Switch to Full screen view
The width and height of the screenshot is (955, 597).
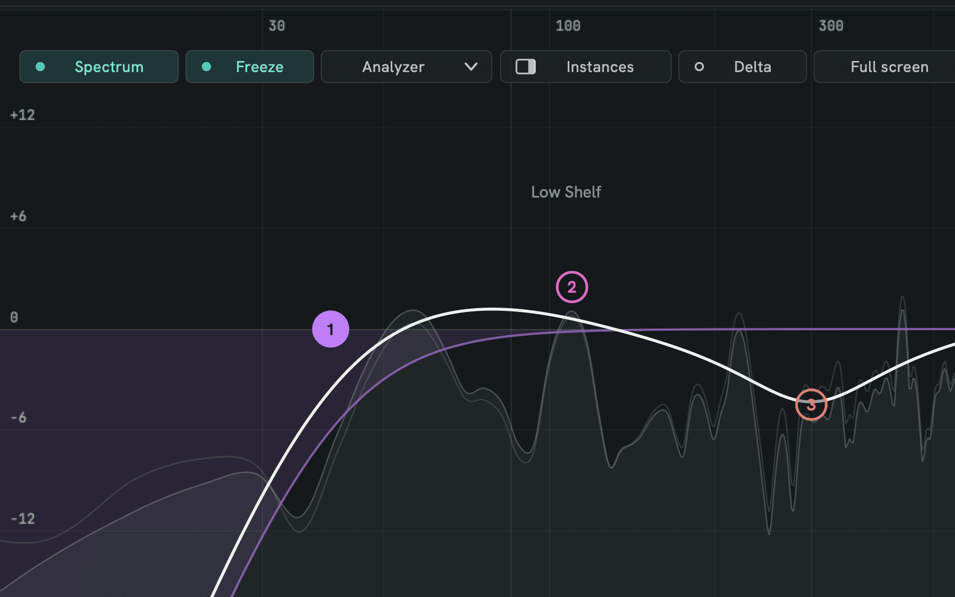click(x=885, y=67)
